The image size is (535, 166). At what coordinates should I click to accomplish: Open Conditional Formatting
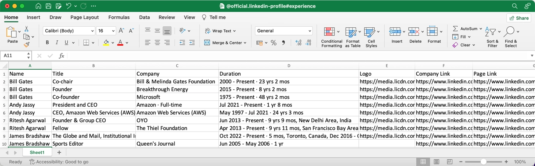point(331,37)
